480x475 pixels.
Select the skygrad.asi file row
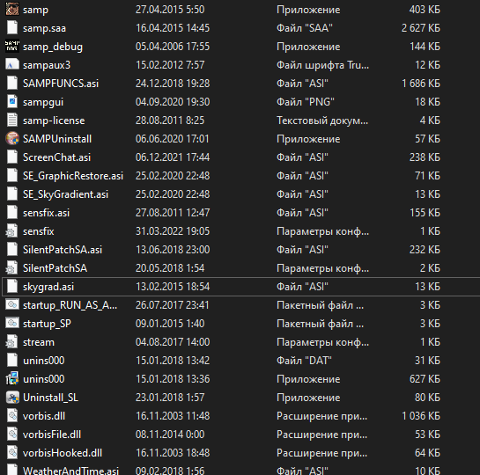(241, 287)
